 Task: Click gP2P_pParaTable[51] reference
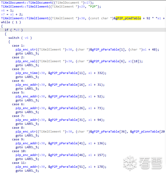pyautogui.click(x=67, y=167)
